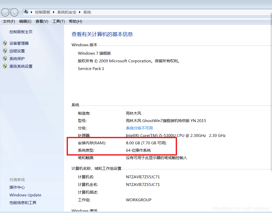Click model value GhostWin7旗舰装机特供版 YN 2015
This screenshot has height=213, width=272.
point(166,121)
